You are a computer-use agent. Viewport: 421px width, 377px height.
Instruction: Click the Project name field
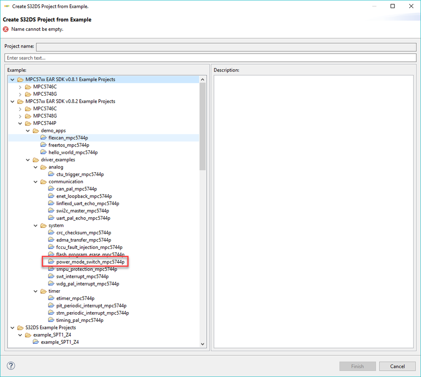click(x=226, y=47)
